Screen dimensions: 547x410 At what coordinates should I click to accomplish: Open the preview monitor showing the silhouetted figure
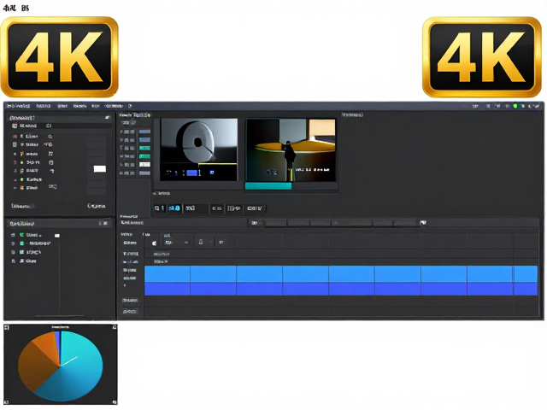click(x=291, y=150)
